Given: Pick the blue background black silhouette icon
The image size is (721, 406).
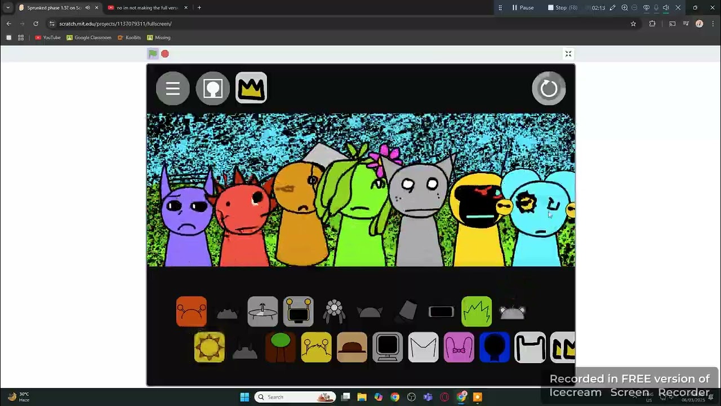Looking at the screenshot, I should [x=495, y=347].
